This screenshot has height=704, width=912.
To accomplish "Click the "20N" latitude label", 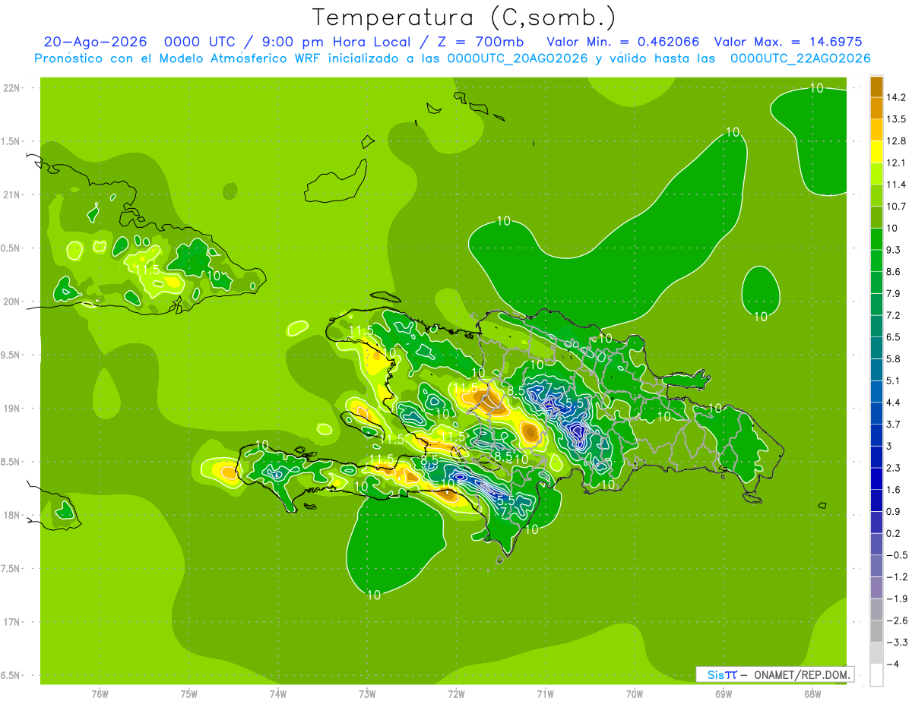I will (13, 301).
